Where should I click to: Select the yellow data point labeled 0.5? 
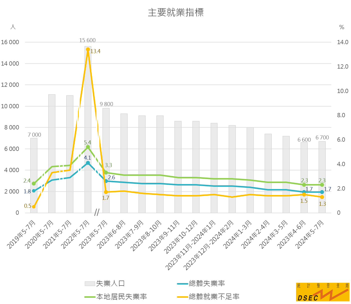(34, 206)
